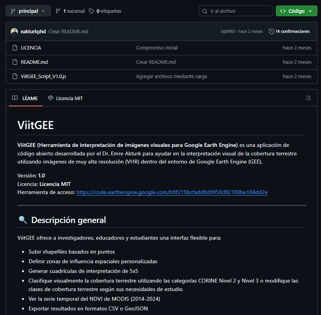
Task: Open the principal branch selector dropdown
Action: coord(28,11)
